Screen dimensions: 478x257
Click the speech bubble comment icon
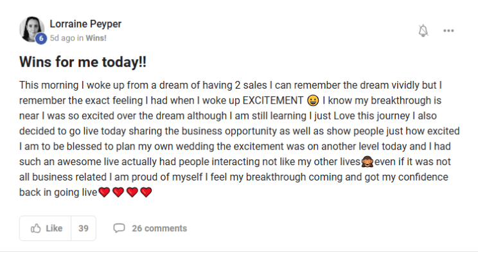(119, 228)
